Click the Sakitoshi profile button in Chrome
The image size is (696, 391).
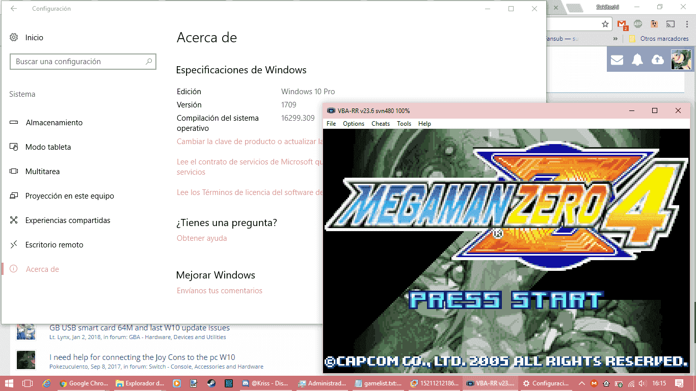point(608,7)
